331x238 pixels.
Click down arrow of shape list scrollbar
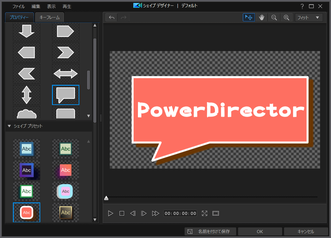(x=89, y=116)
